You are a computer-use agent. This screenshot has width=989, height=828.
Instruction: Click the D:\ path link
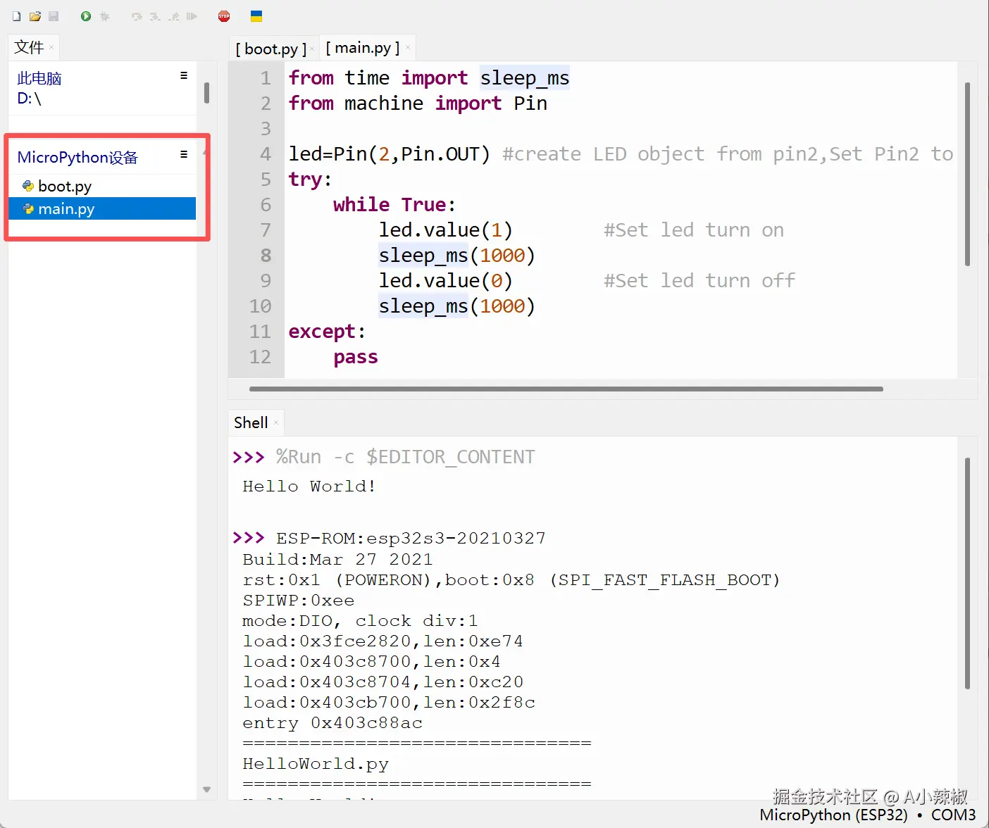(x=29, y=99)
